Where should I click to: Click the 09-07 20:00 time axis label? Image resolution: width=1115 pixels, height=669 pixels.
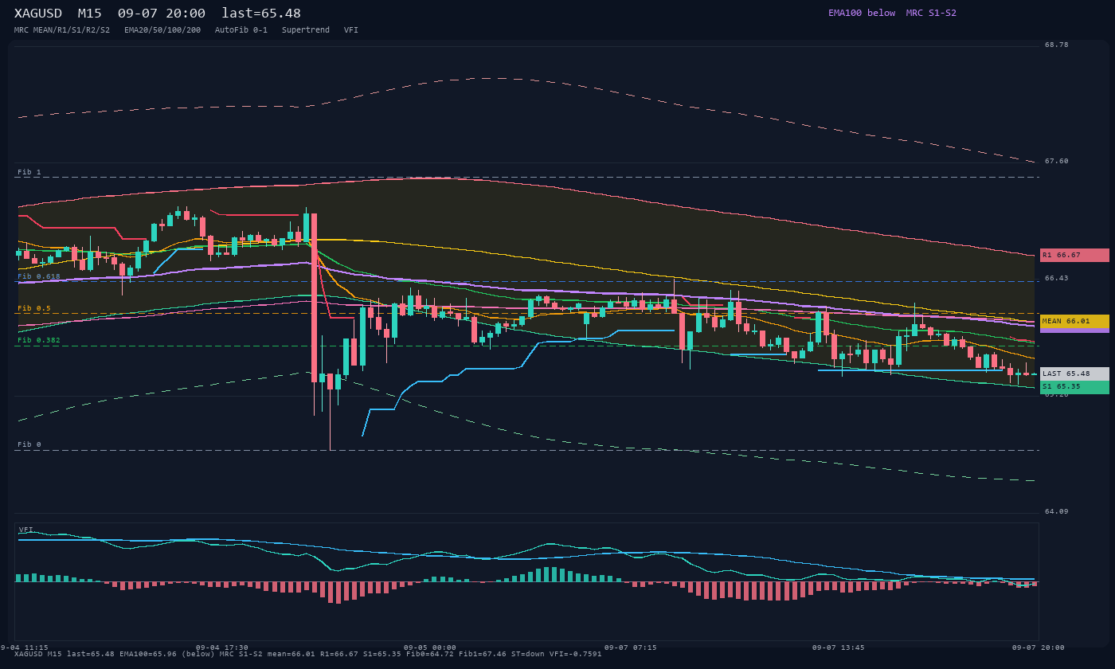(1039, 647)
